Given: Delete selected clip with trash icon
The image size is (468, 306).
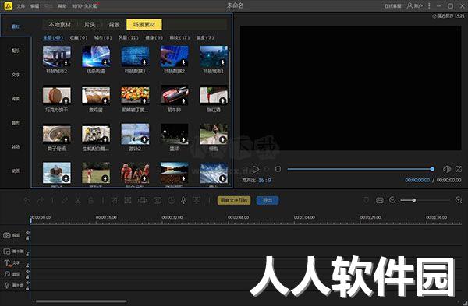Looking at the screenshot, I should coord(90,201).
